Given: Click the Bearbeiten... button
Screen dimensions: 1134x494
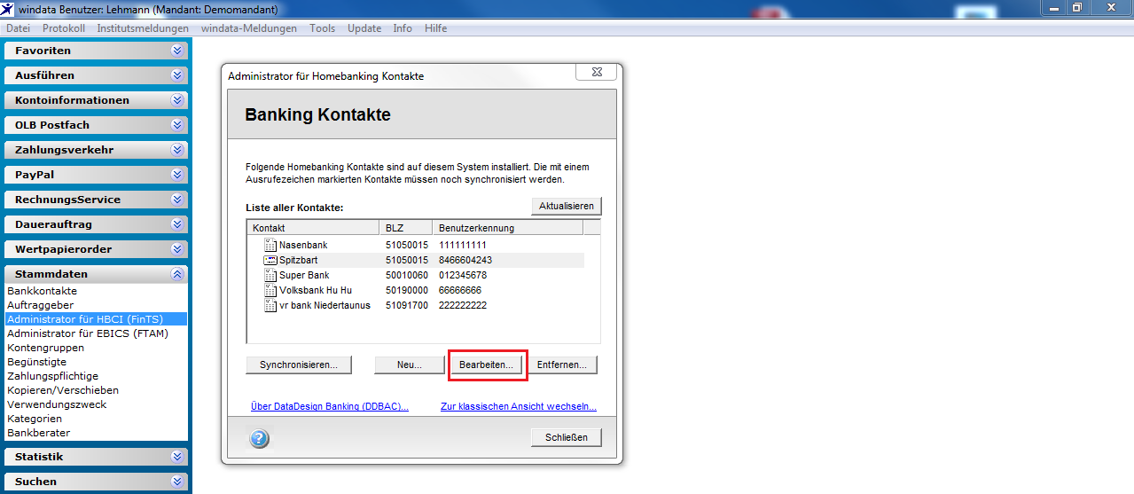Looking at the screenshot, I should 487,365.
